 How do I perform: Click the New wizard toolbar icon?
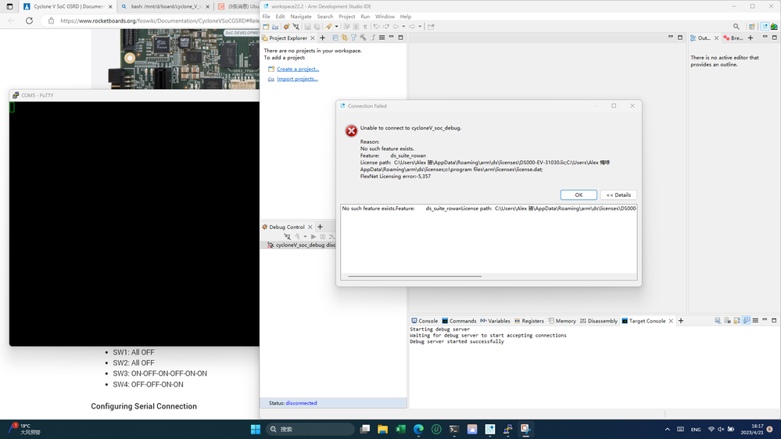pos(266,27)
